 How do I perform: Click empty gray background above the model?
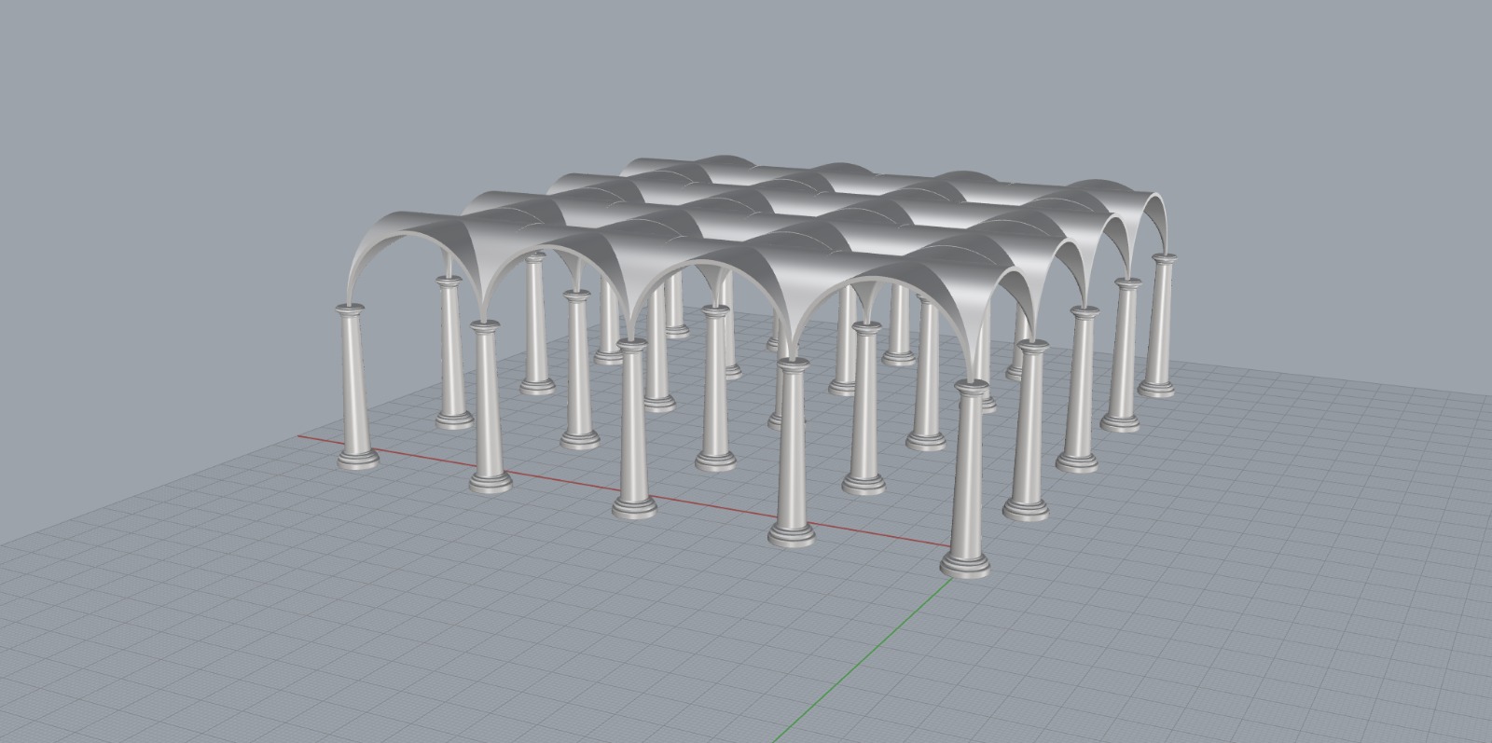746,75
